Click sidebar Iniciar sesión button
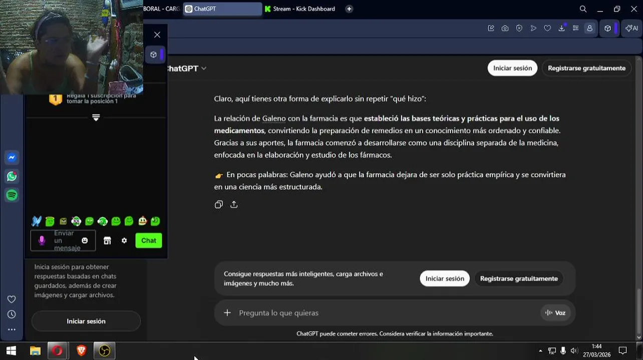The image size is (643, 360). [86, 321]
